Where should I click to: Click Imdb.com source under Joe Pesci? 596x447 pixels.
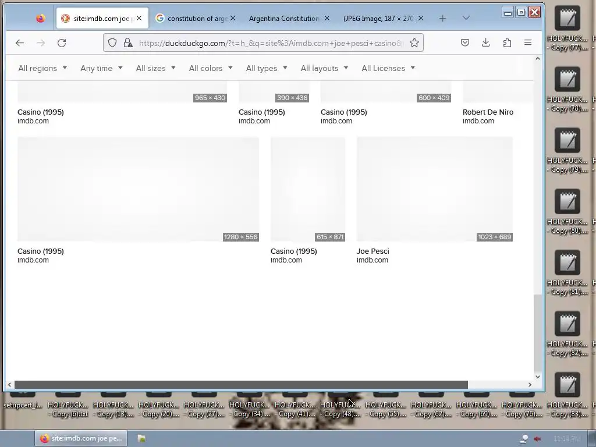point(372,260)
